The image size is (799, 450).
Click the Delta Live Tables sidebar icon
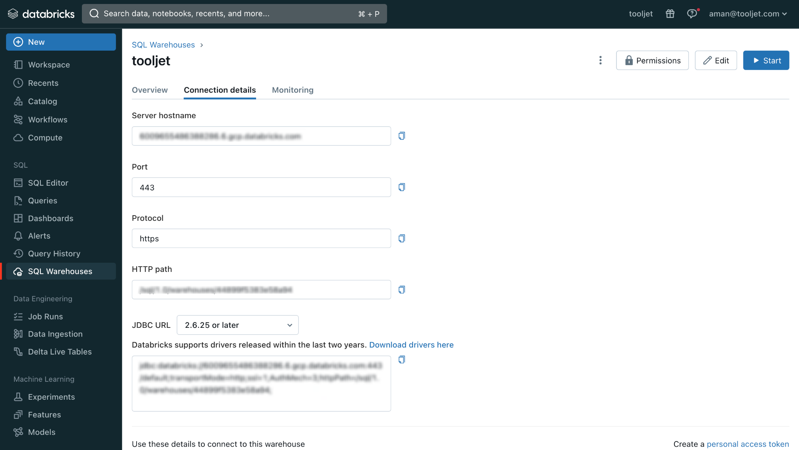click(x=18, y=351)
